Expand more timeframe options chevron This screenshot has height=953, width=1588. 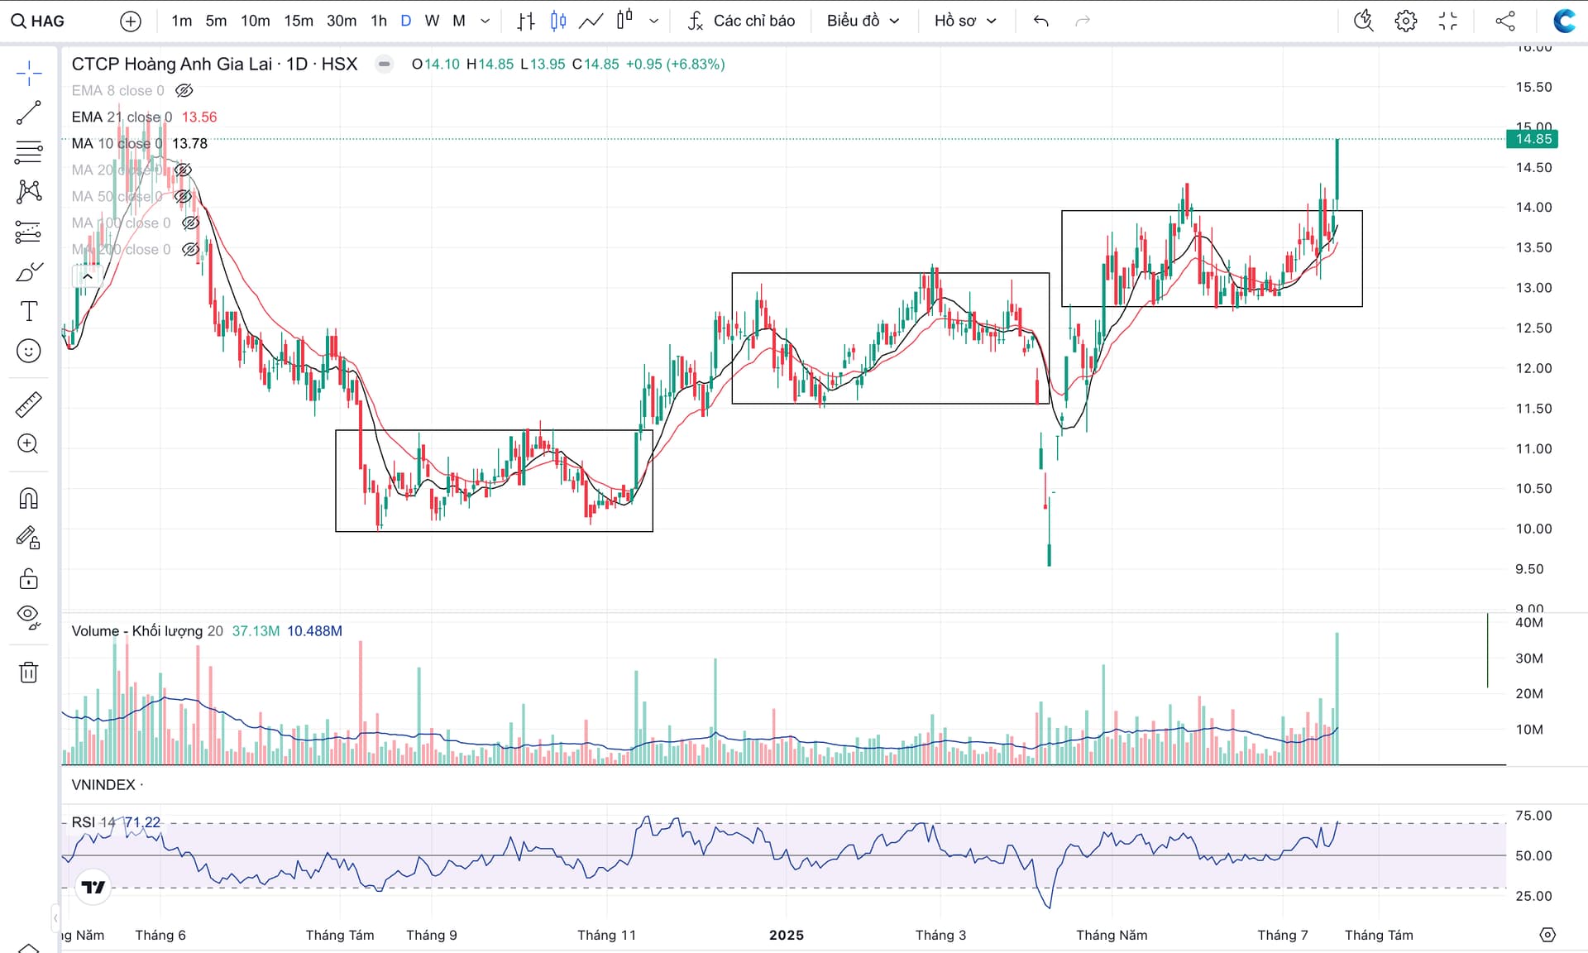point(485,21)
